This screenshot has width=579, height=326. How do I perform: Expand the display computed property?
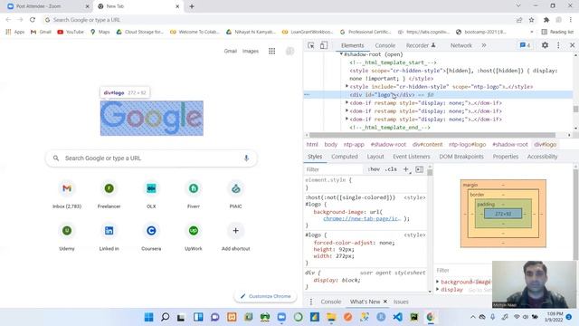click(x=438, y=290)
